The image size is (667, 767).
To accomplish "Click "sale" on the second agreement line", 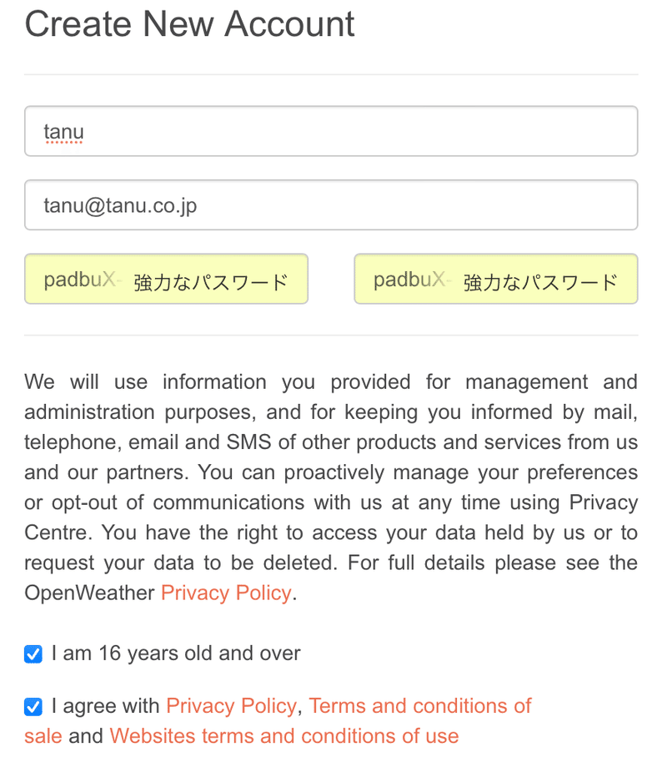I will [x=43, y=736].
